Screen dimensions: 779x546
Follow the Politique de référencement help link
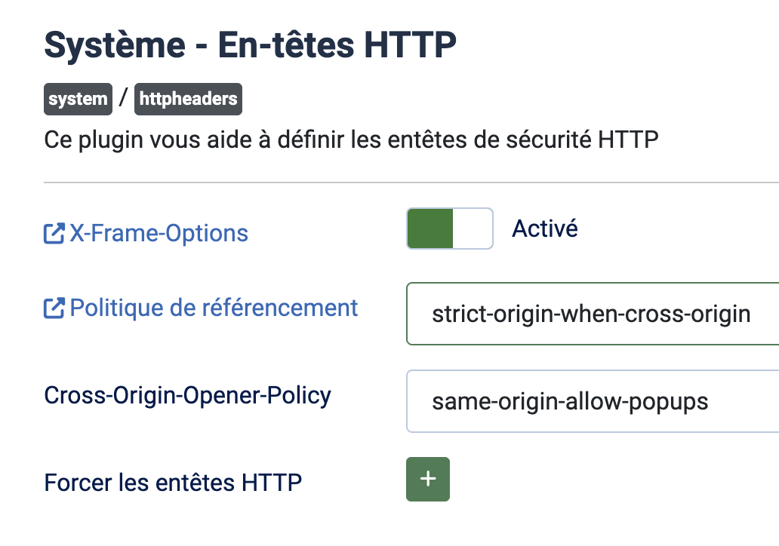point(214,308)
